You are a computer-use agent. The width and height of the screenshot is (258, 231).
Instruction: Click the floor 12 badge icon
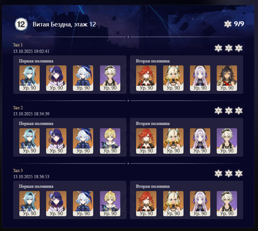pyautogui.click(x=21, y=24)
